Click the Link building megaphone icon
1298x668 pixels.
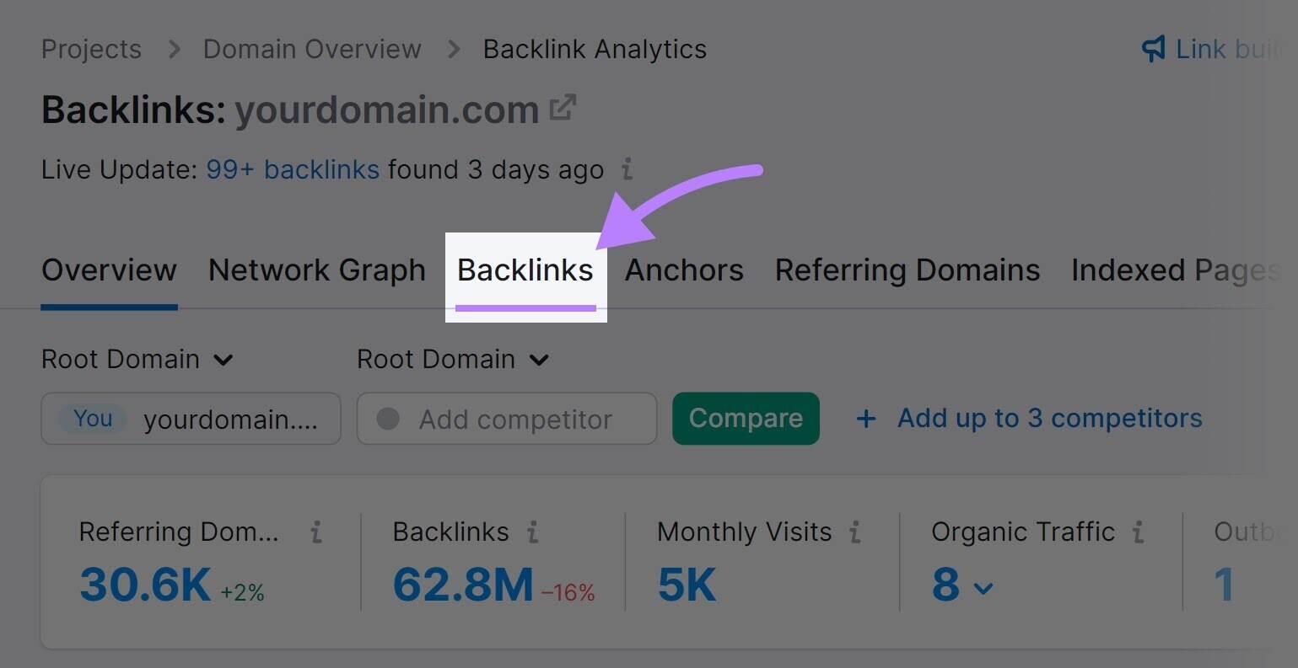1153,49
